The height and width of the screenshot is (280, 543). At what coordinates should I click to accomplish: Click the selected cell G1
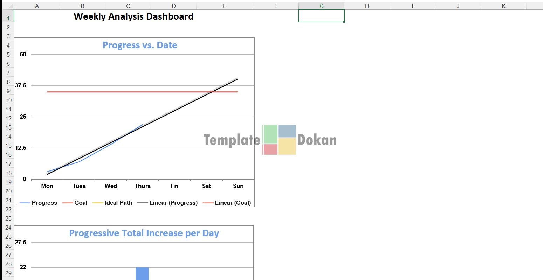click(x=321, y=16)
